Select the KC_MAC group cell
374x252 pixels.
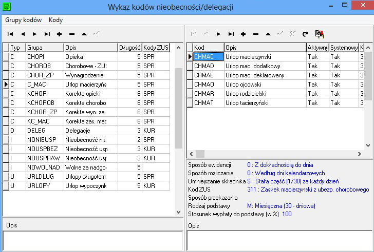click(45, 121)
